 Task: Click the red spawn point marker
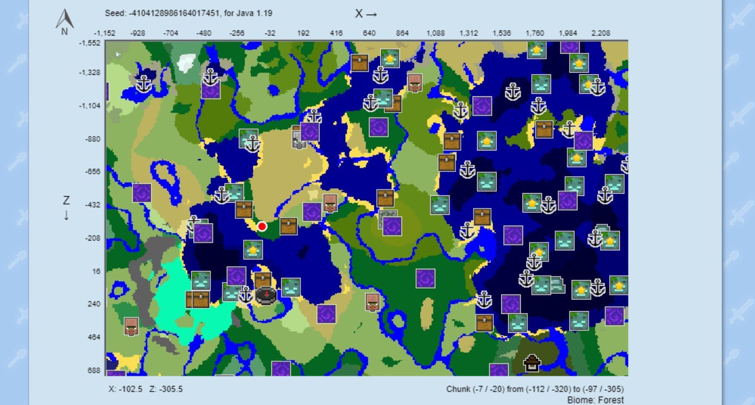click(x=262, y=226)
